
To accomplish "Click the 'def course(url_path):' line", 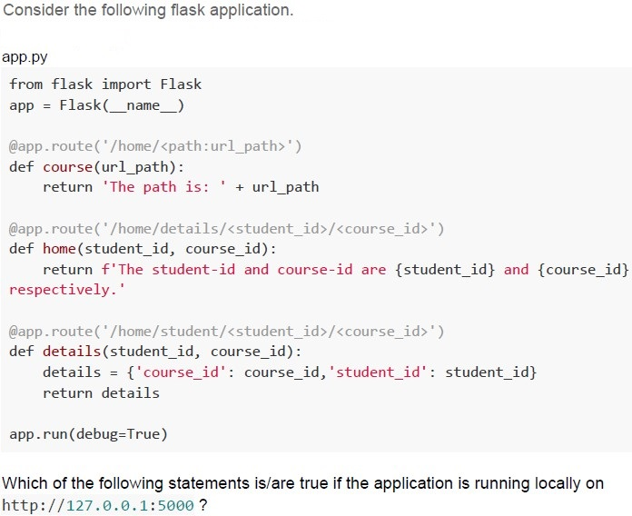I will coord(97,167).
